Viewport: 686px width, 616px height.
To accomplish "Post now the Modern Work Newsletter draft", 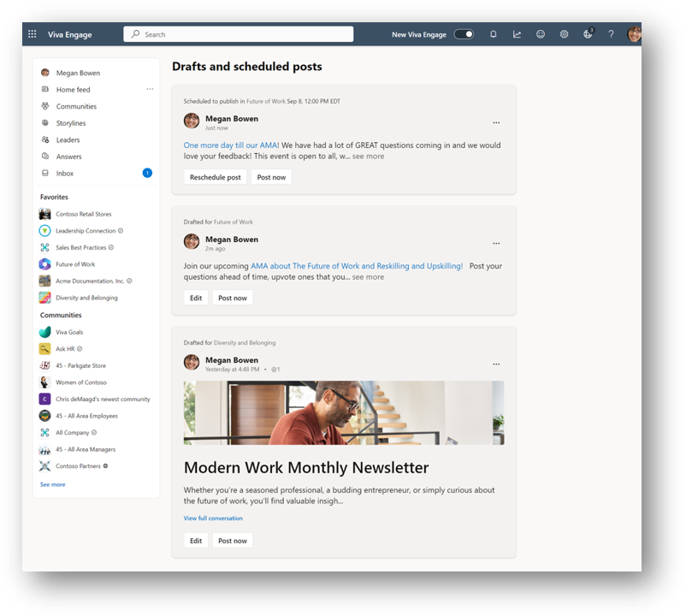I will pyautogui.click(x=233, y=541).
